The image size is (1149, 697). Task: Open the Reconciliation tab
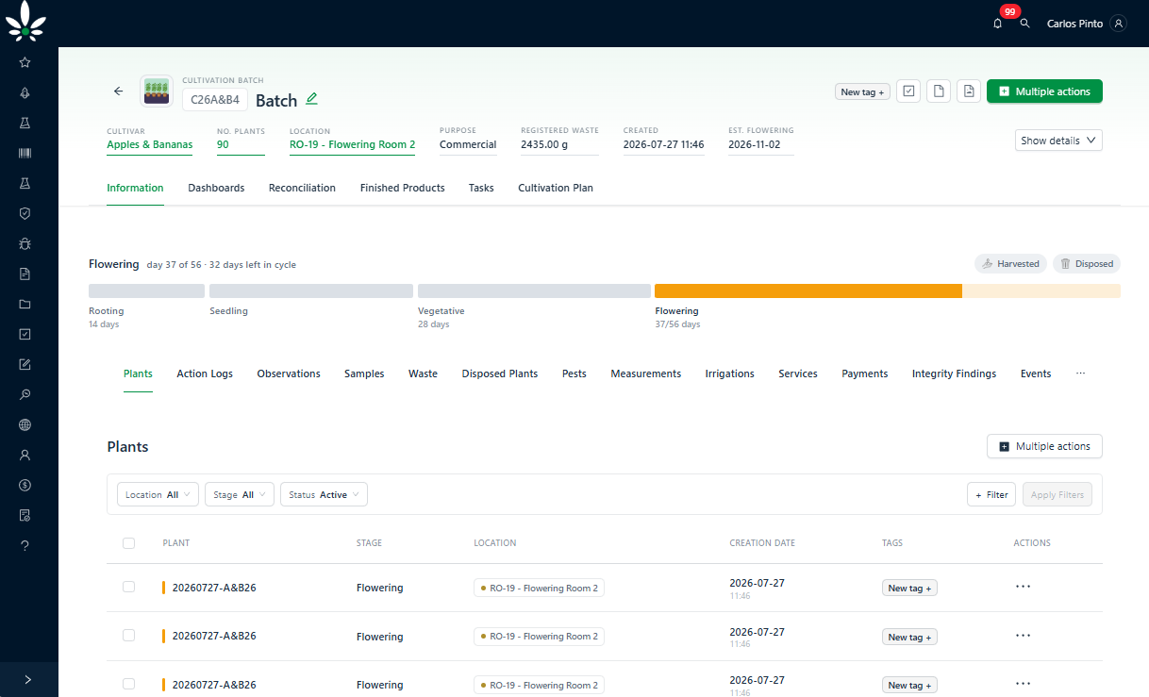coord(302,188)
